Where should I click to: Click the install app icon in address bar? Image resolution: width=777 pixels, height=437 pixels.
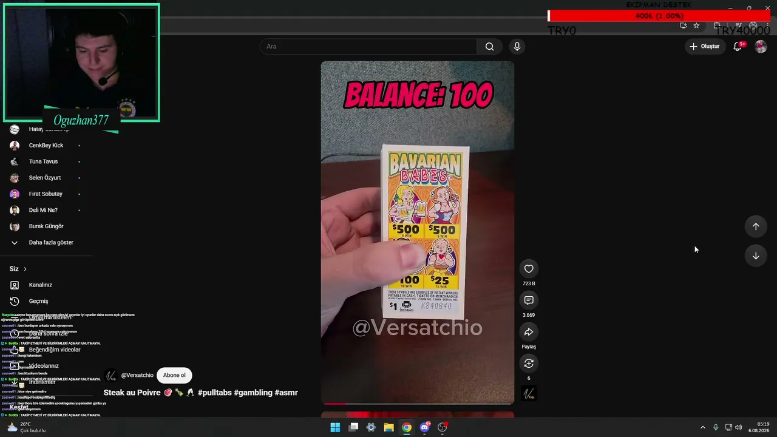tap(684, 25)
